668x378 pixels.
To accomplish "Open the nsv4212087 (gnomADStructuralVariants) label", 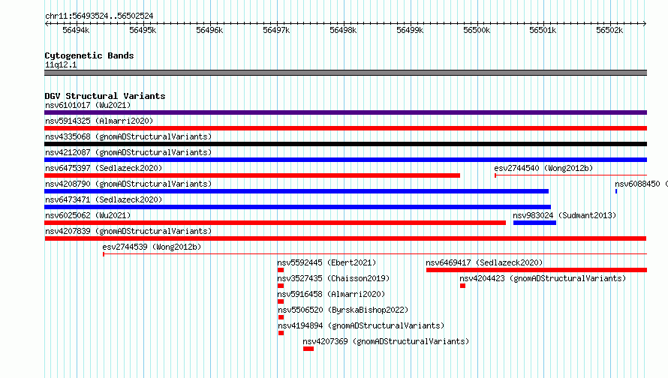I will [x=128, y=152].
